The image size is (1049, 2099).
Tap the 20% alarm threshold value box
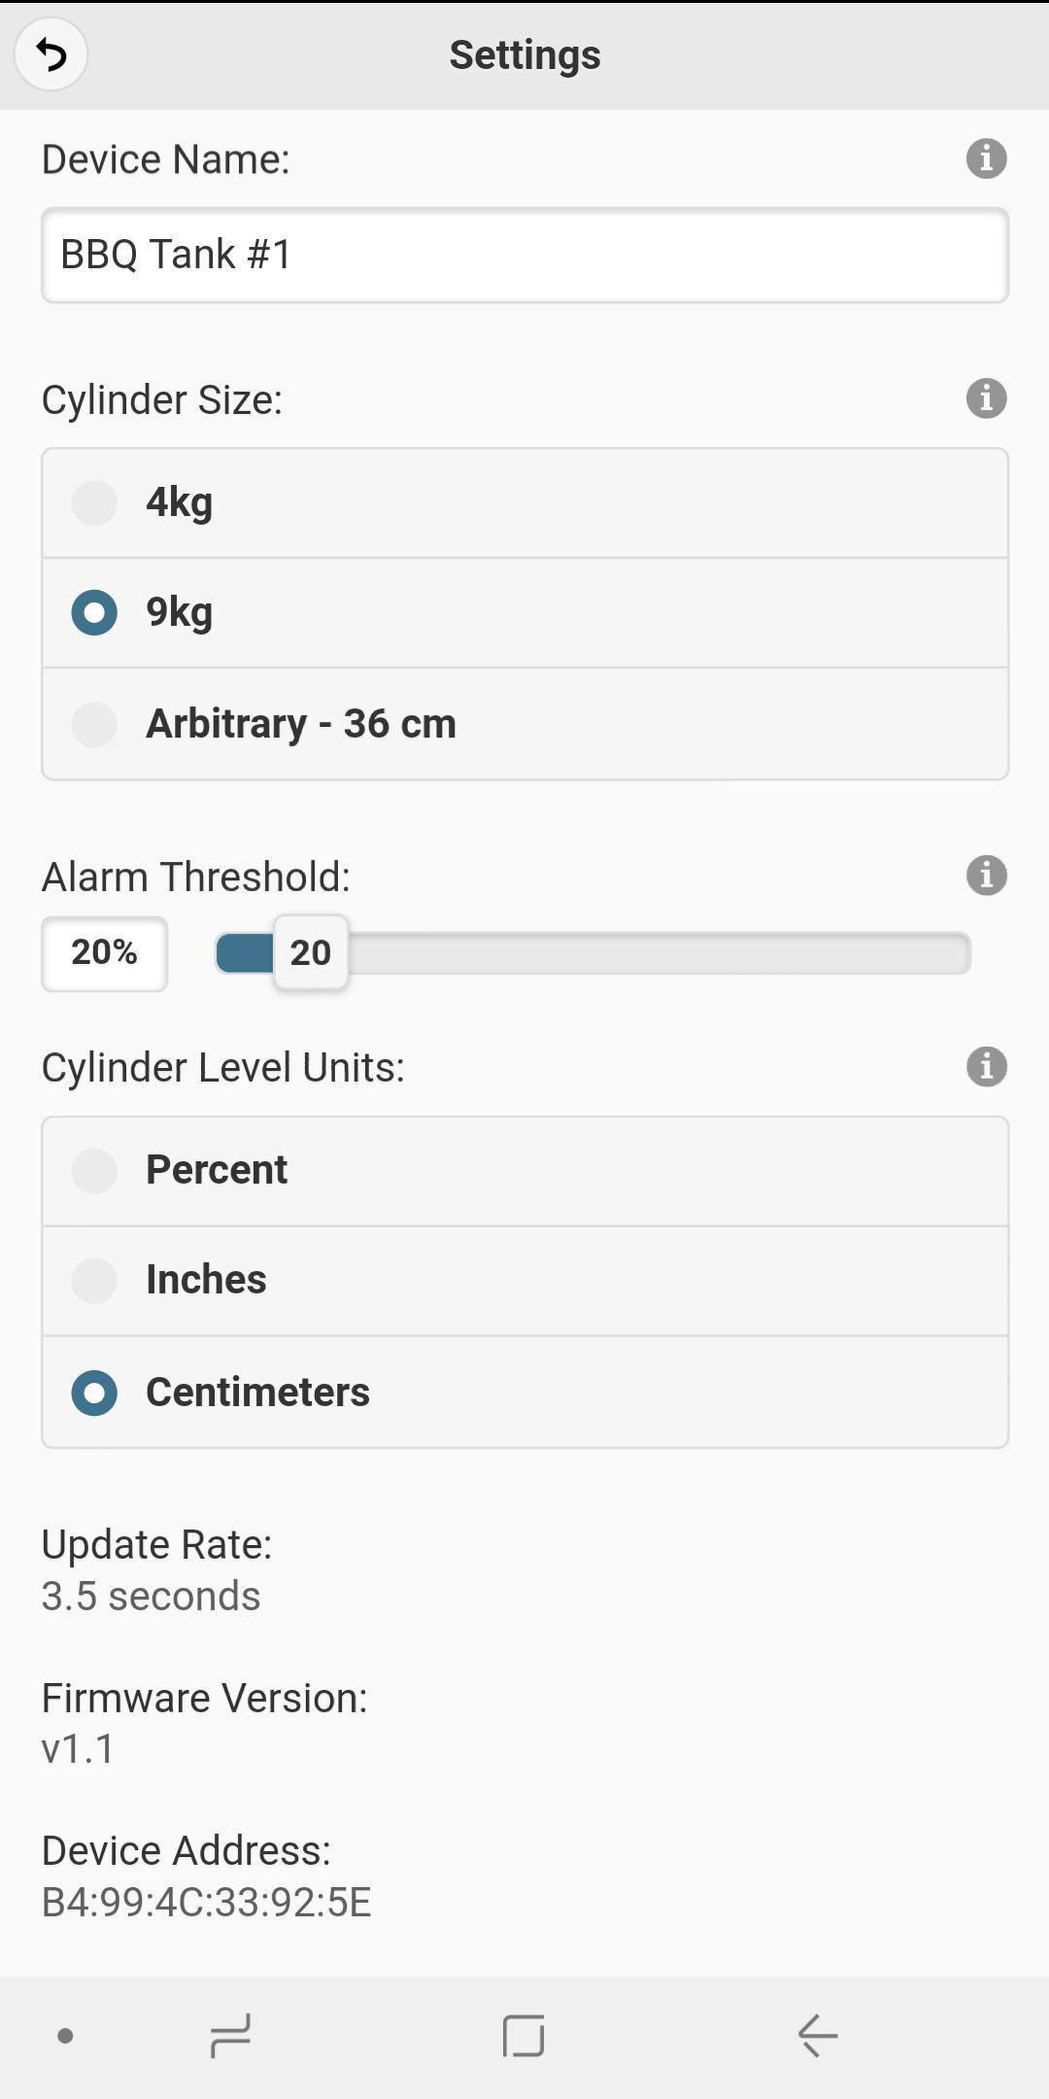coord(104,953)
